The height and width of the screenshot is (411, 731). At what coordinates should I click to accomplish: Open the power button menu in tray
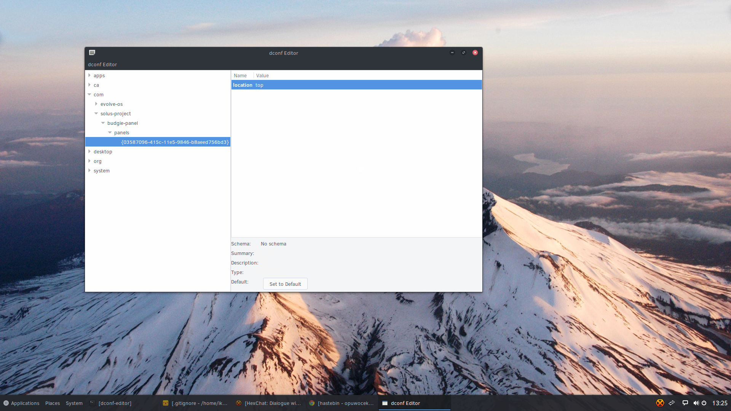[704, 403]
